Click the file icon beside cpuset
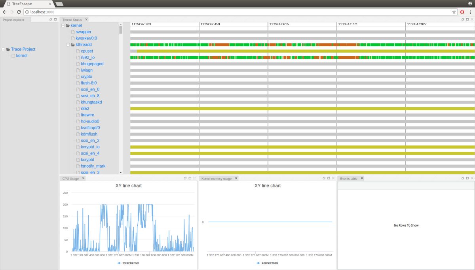Screen dimensions: 475x270 pyautogui.click(x=78, y=51)
